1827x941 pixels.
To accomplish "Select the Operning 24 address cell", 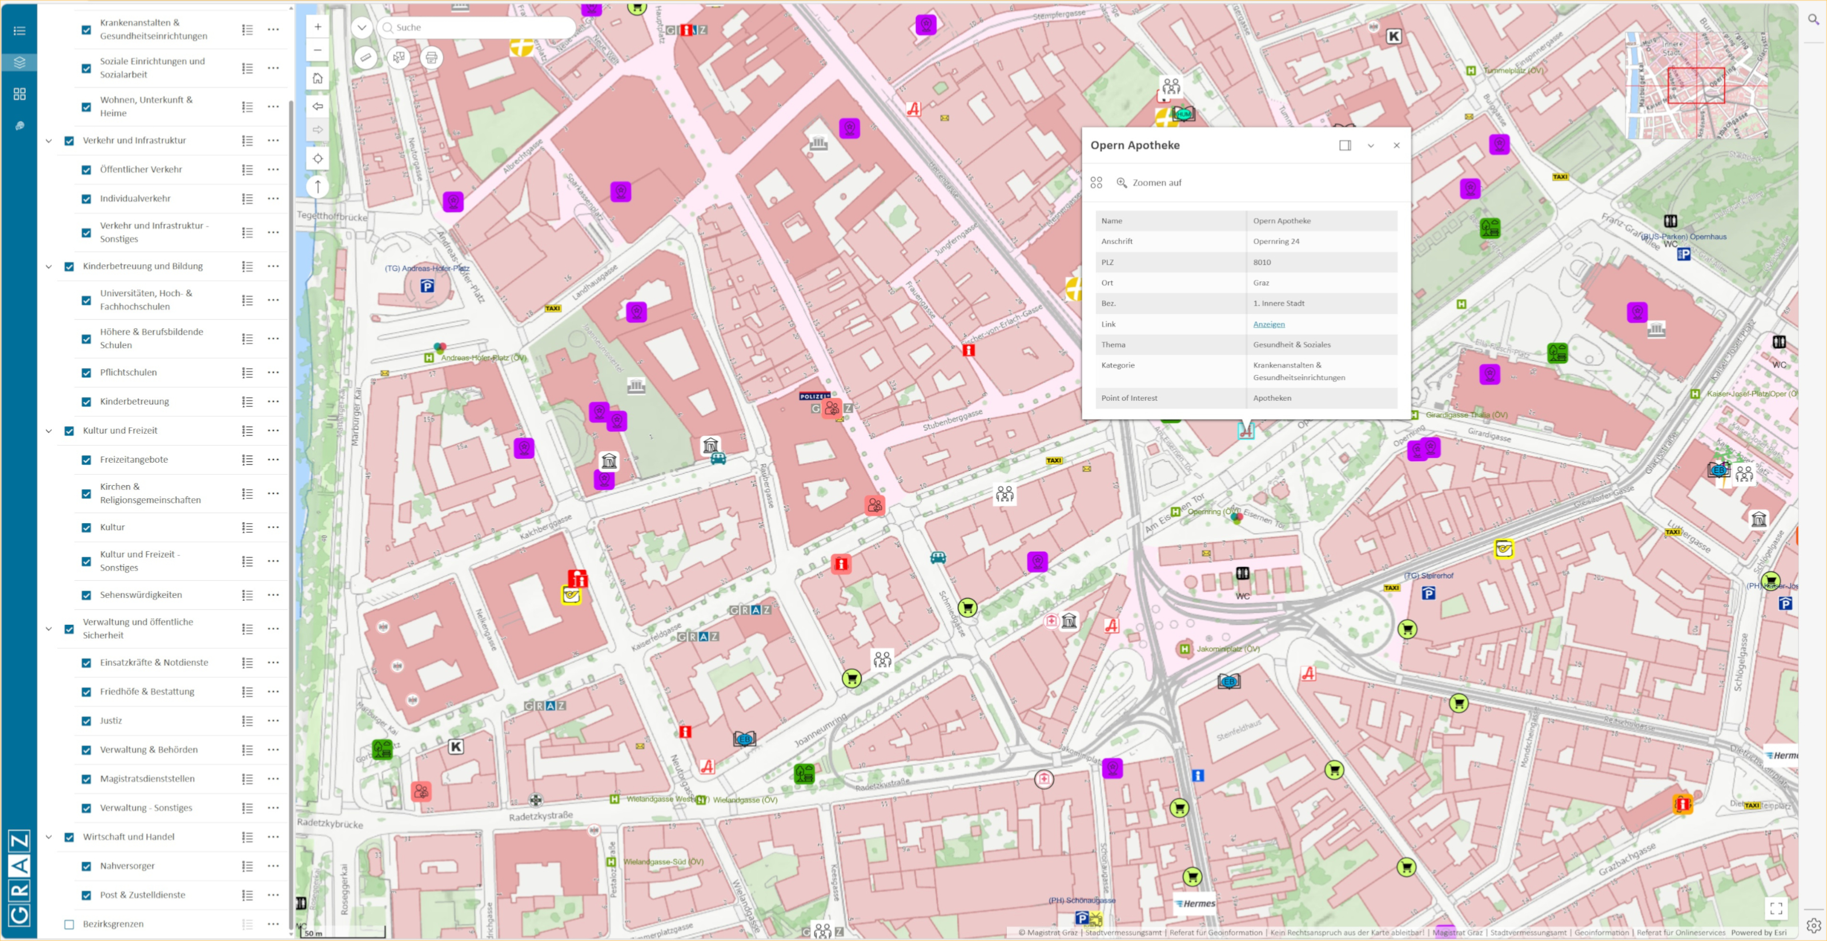I will click(x=1322, y=241).
